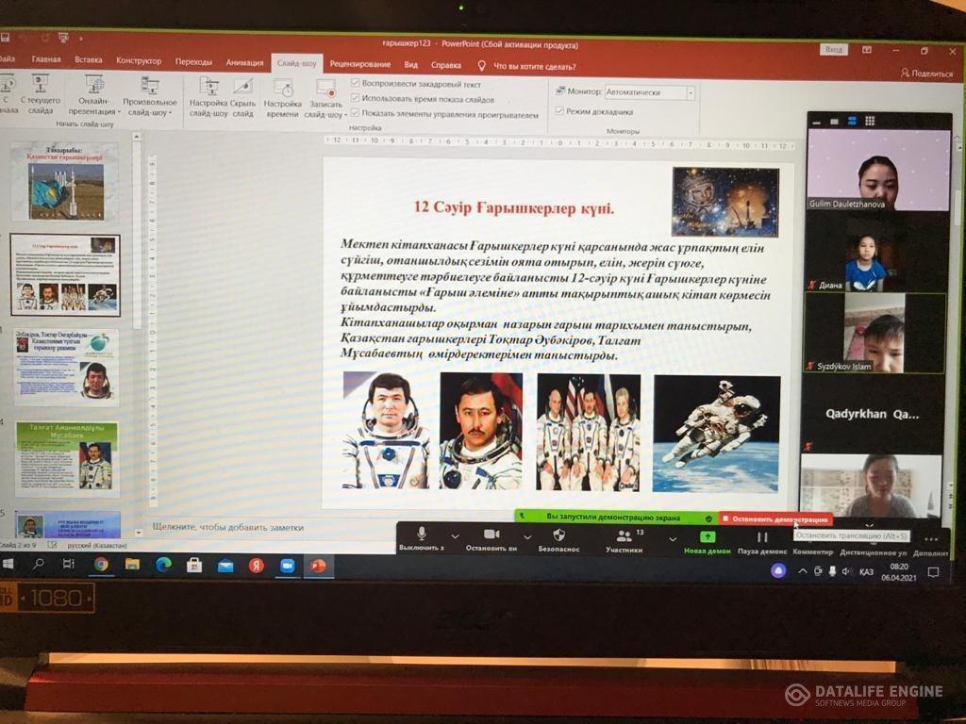Expand microphone options arrow in Zoom

[x=455, y=537]
